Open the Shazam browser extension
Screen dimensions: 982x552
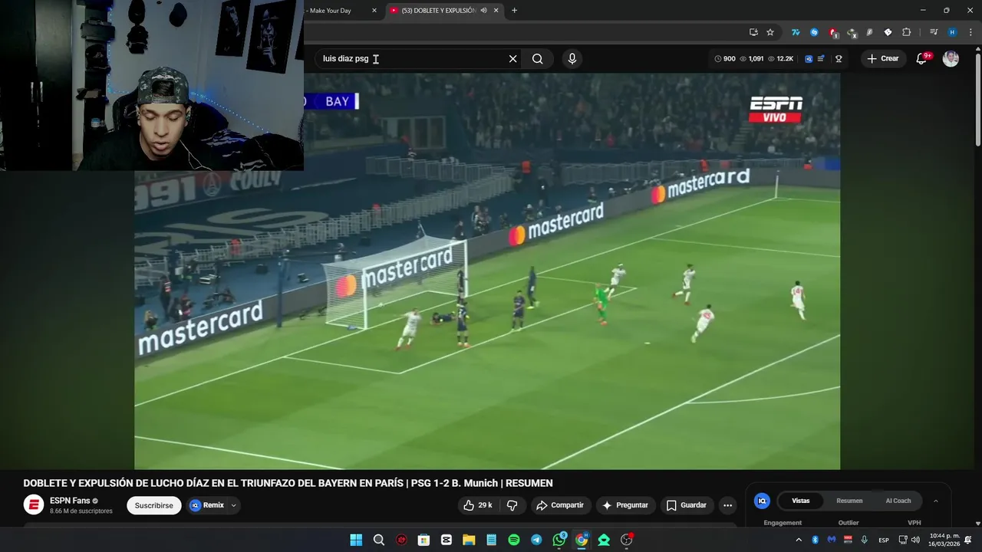coord(814,32)
